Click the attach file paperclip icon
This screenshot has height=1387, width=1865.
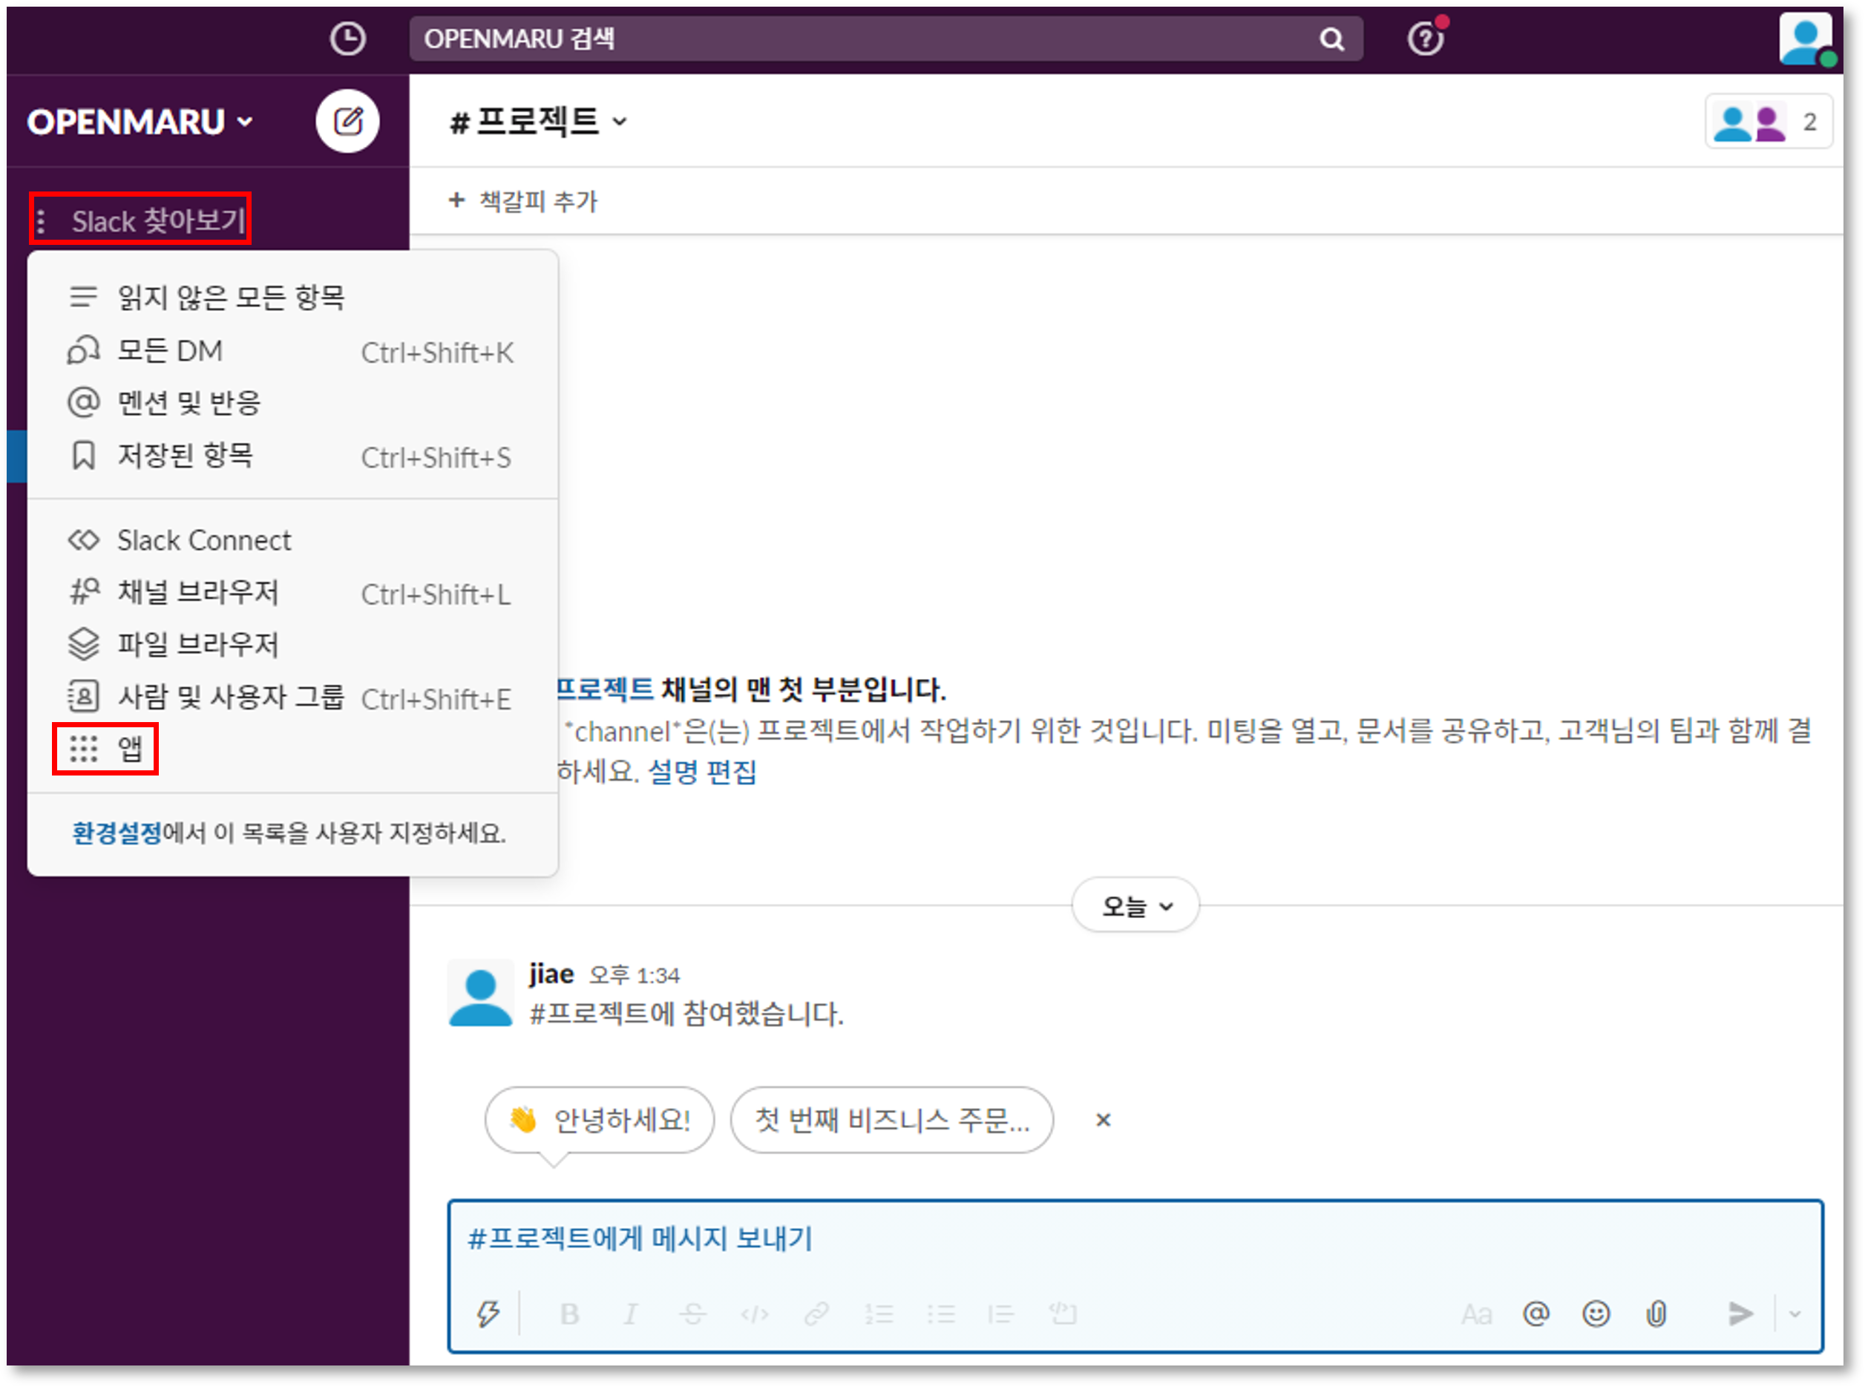coord(1656,1313)
